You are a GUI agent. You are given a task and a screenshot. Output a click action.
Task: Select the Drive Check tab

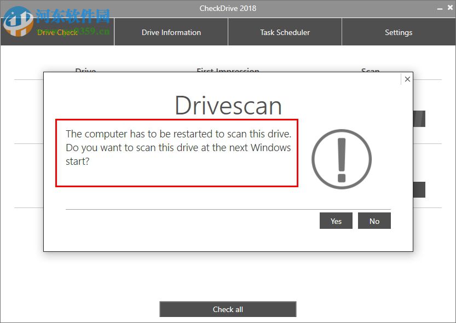57,32
